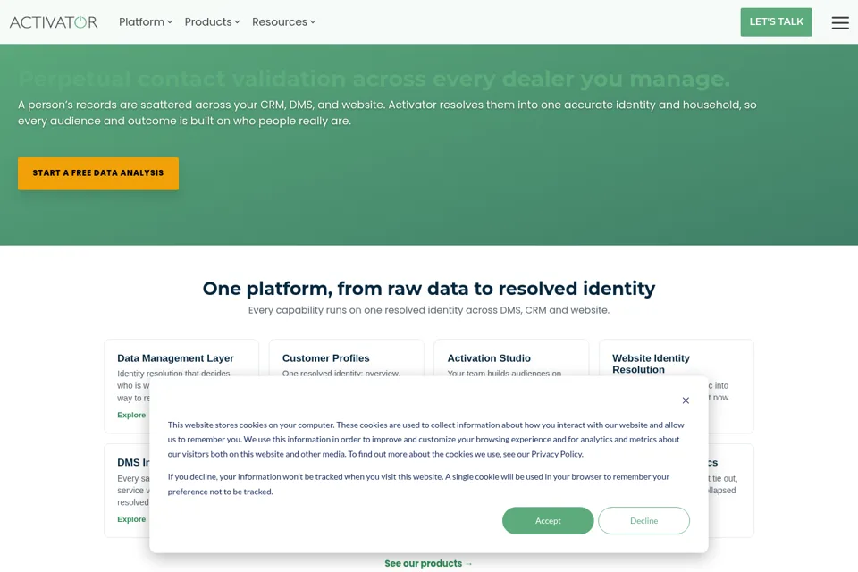Click Explore under Data Management Layer
This screenshot has height=572, width=858.
(x=131, y=415)
